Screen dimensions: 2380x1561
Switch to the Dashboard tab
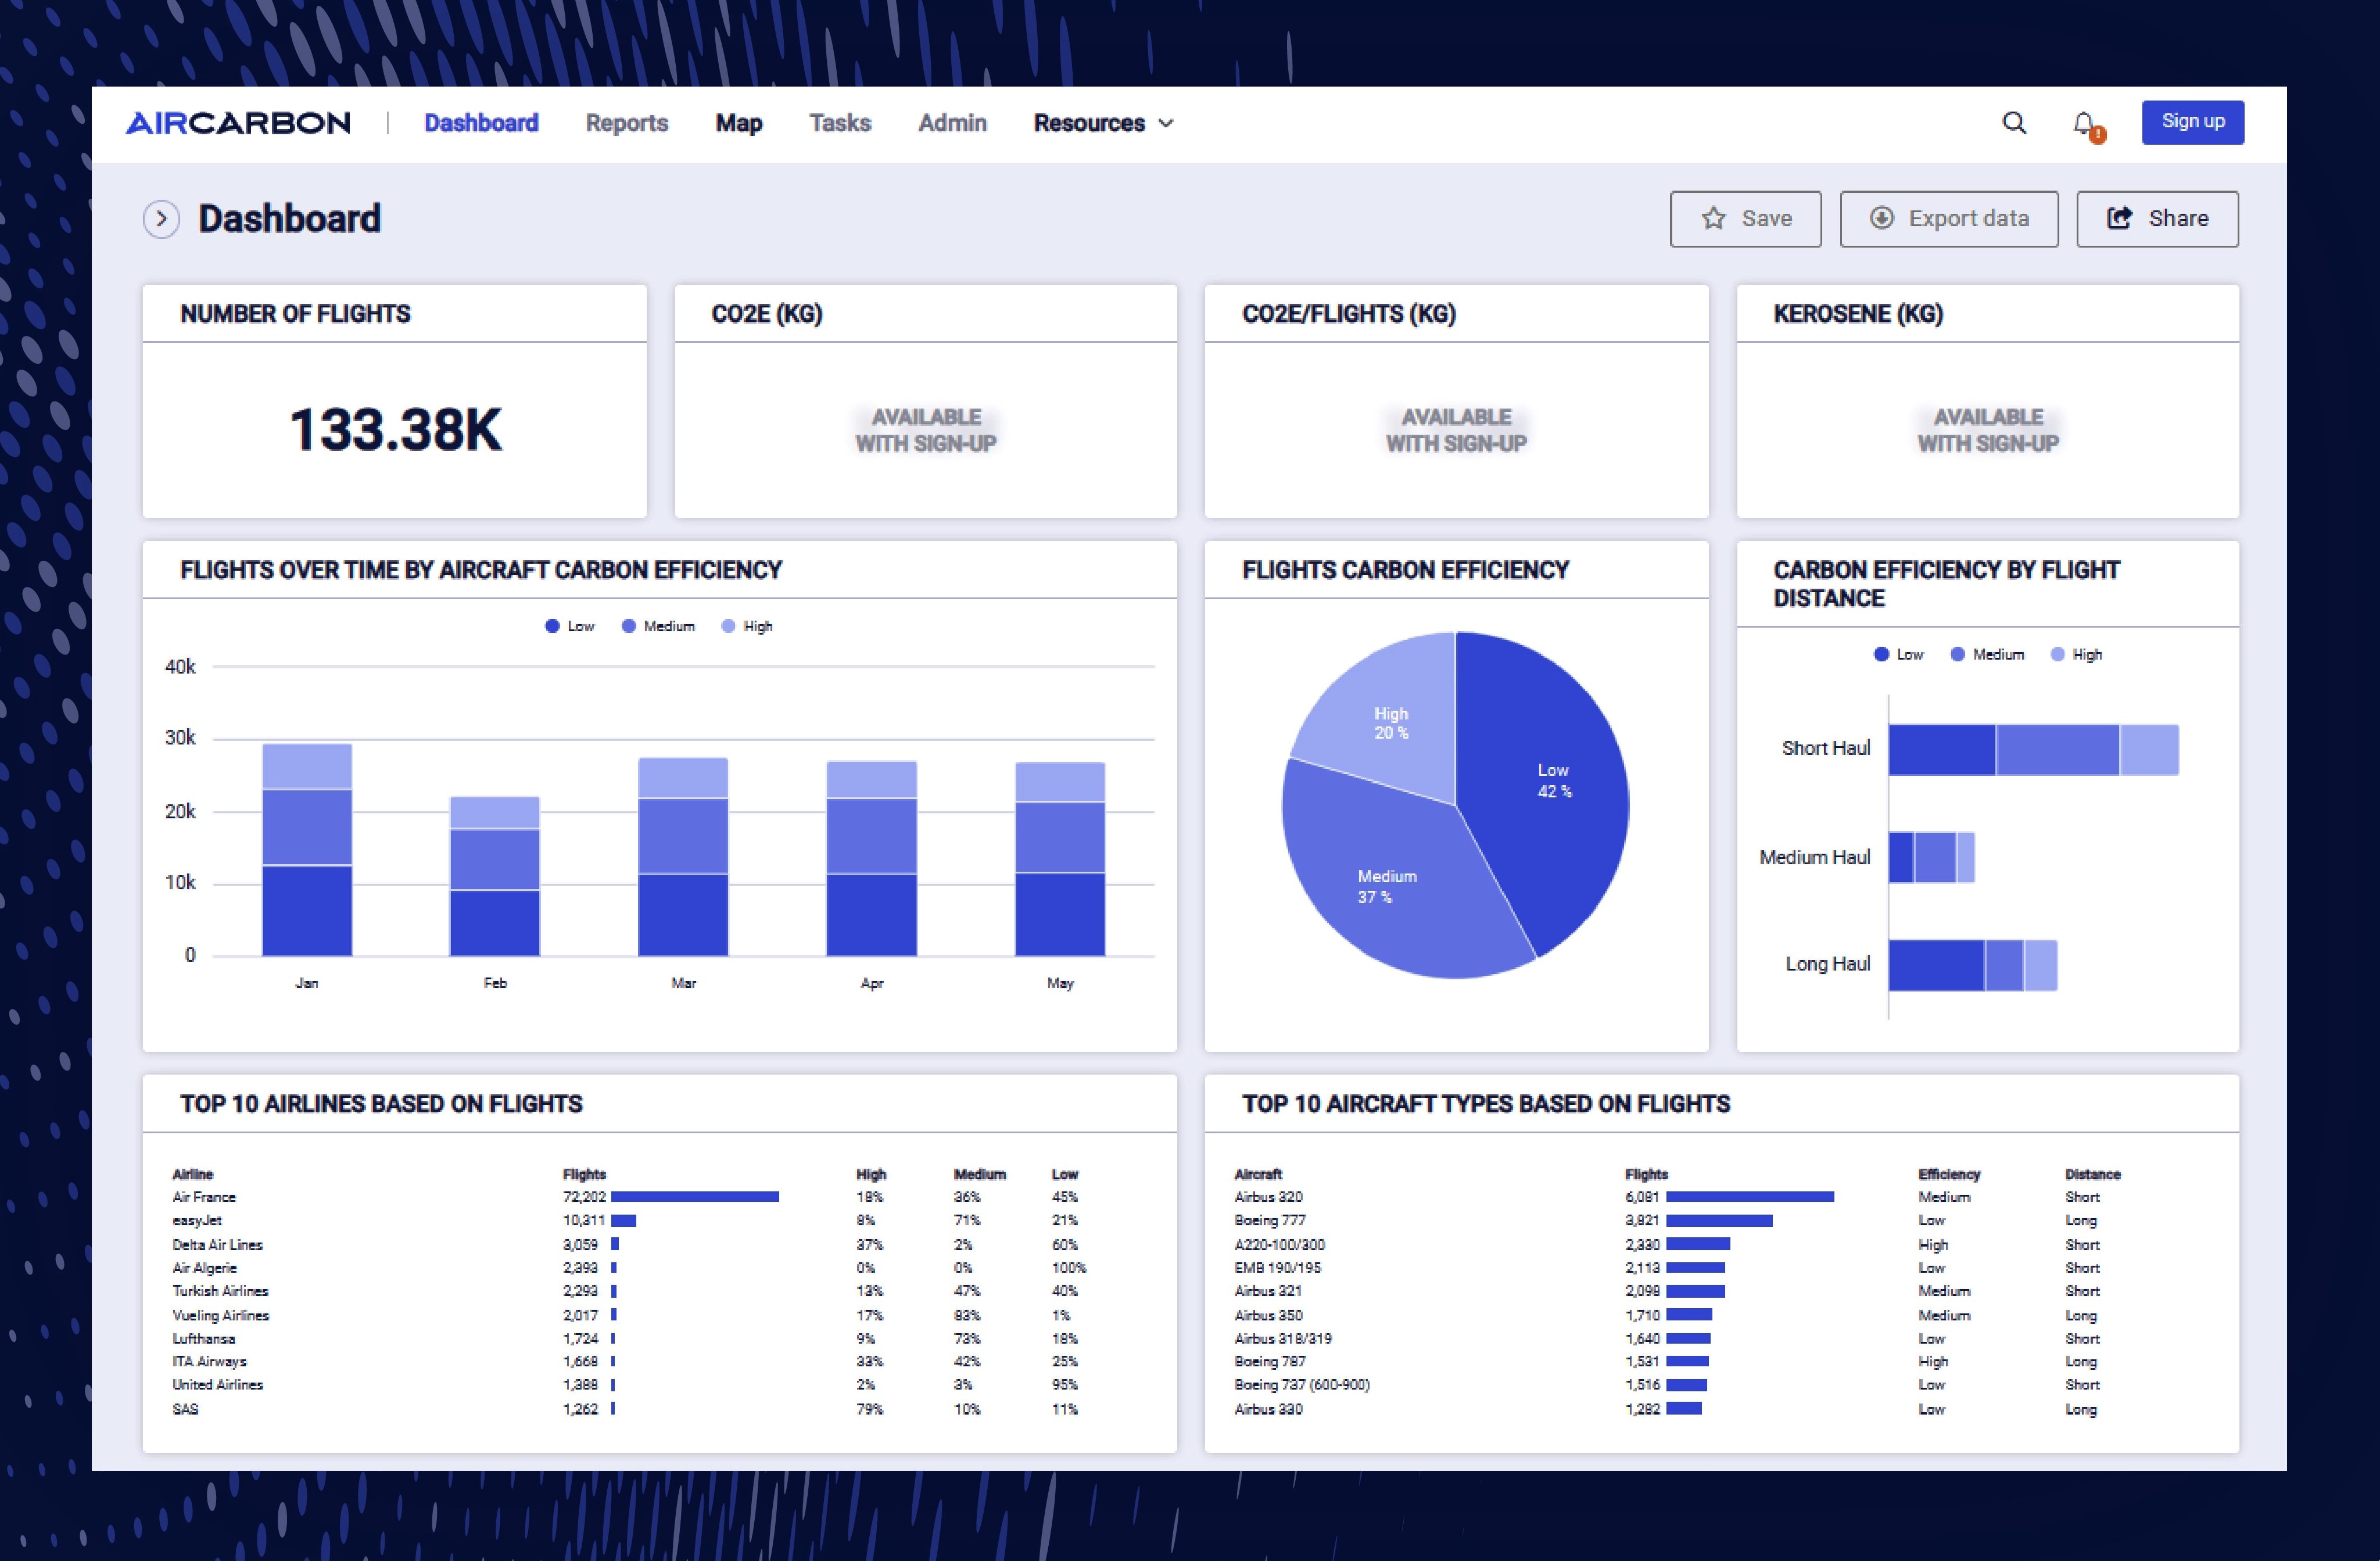point(481,123)
